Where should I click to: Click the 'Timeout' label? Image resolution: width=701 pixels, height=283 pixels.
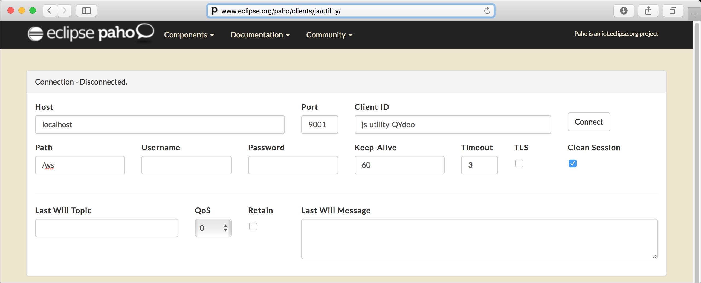point(477,148)
